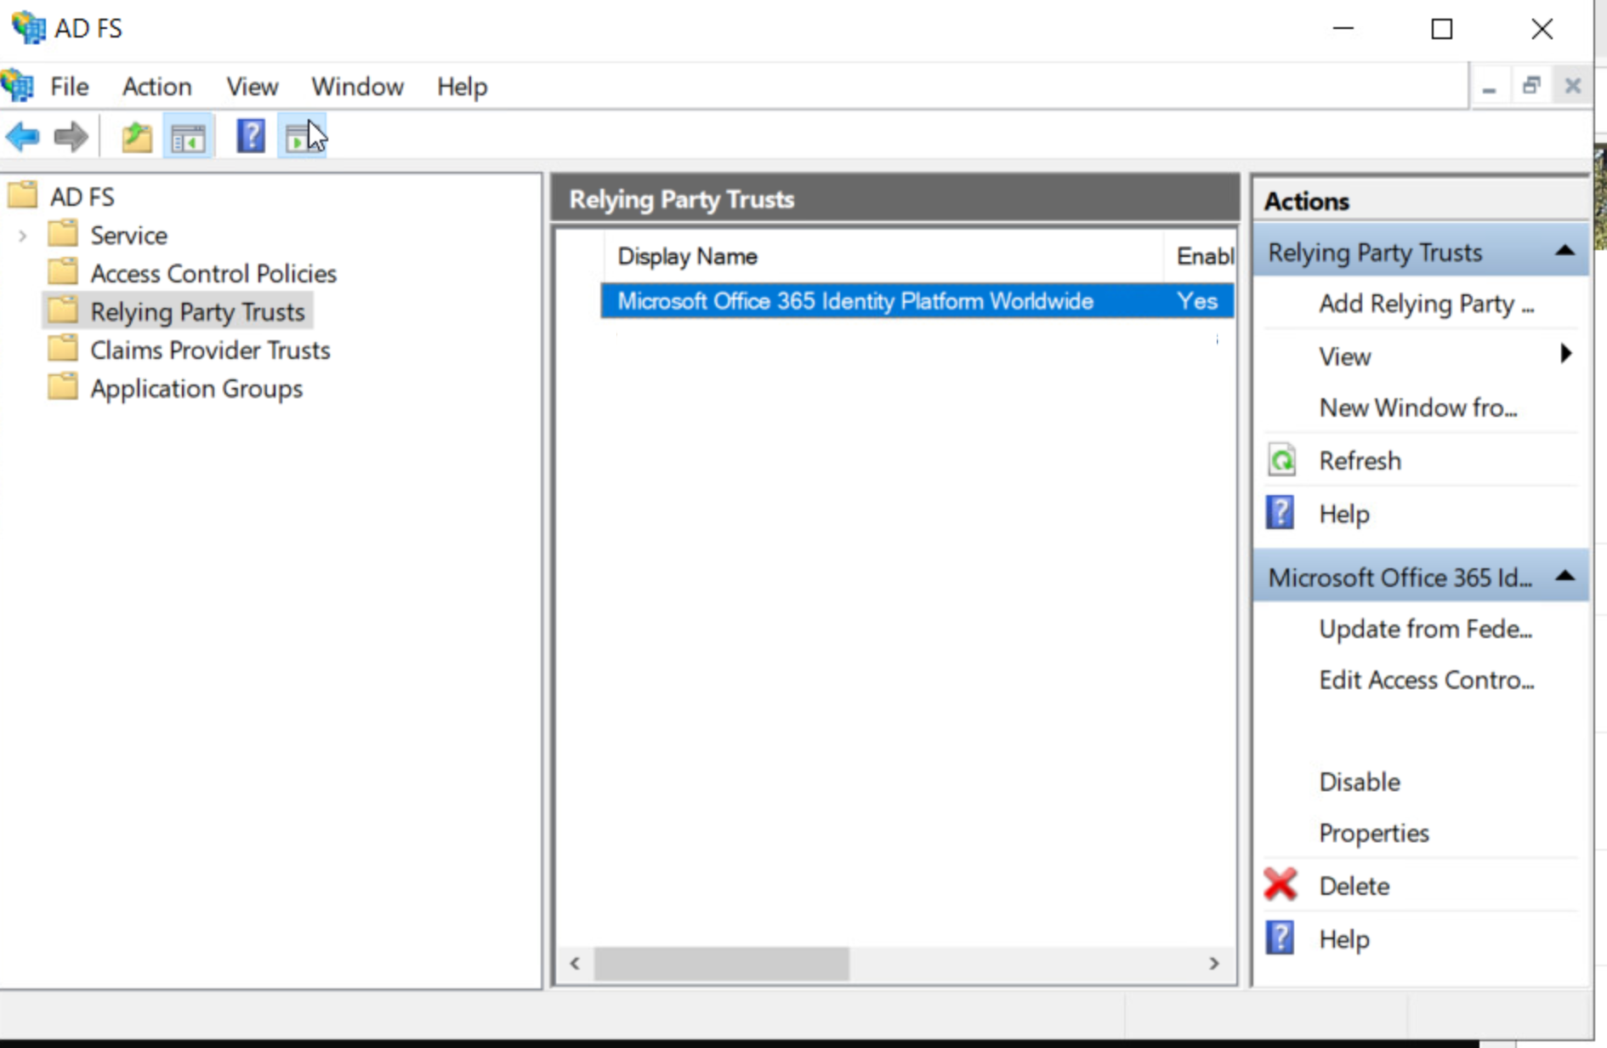The width and height of the screenshot is (1607, 1048).
Task: Close the inner MMC child window
Action: tap(1572, 86)
